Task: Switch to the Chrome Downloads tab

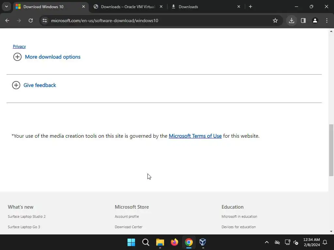Action: coord(206,7)
